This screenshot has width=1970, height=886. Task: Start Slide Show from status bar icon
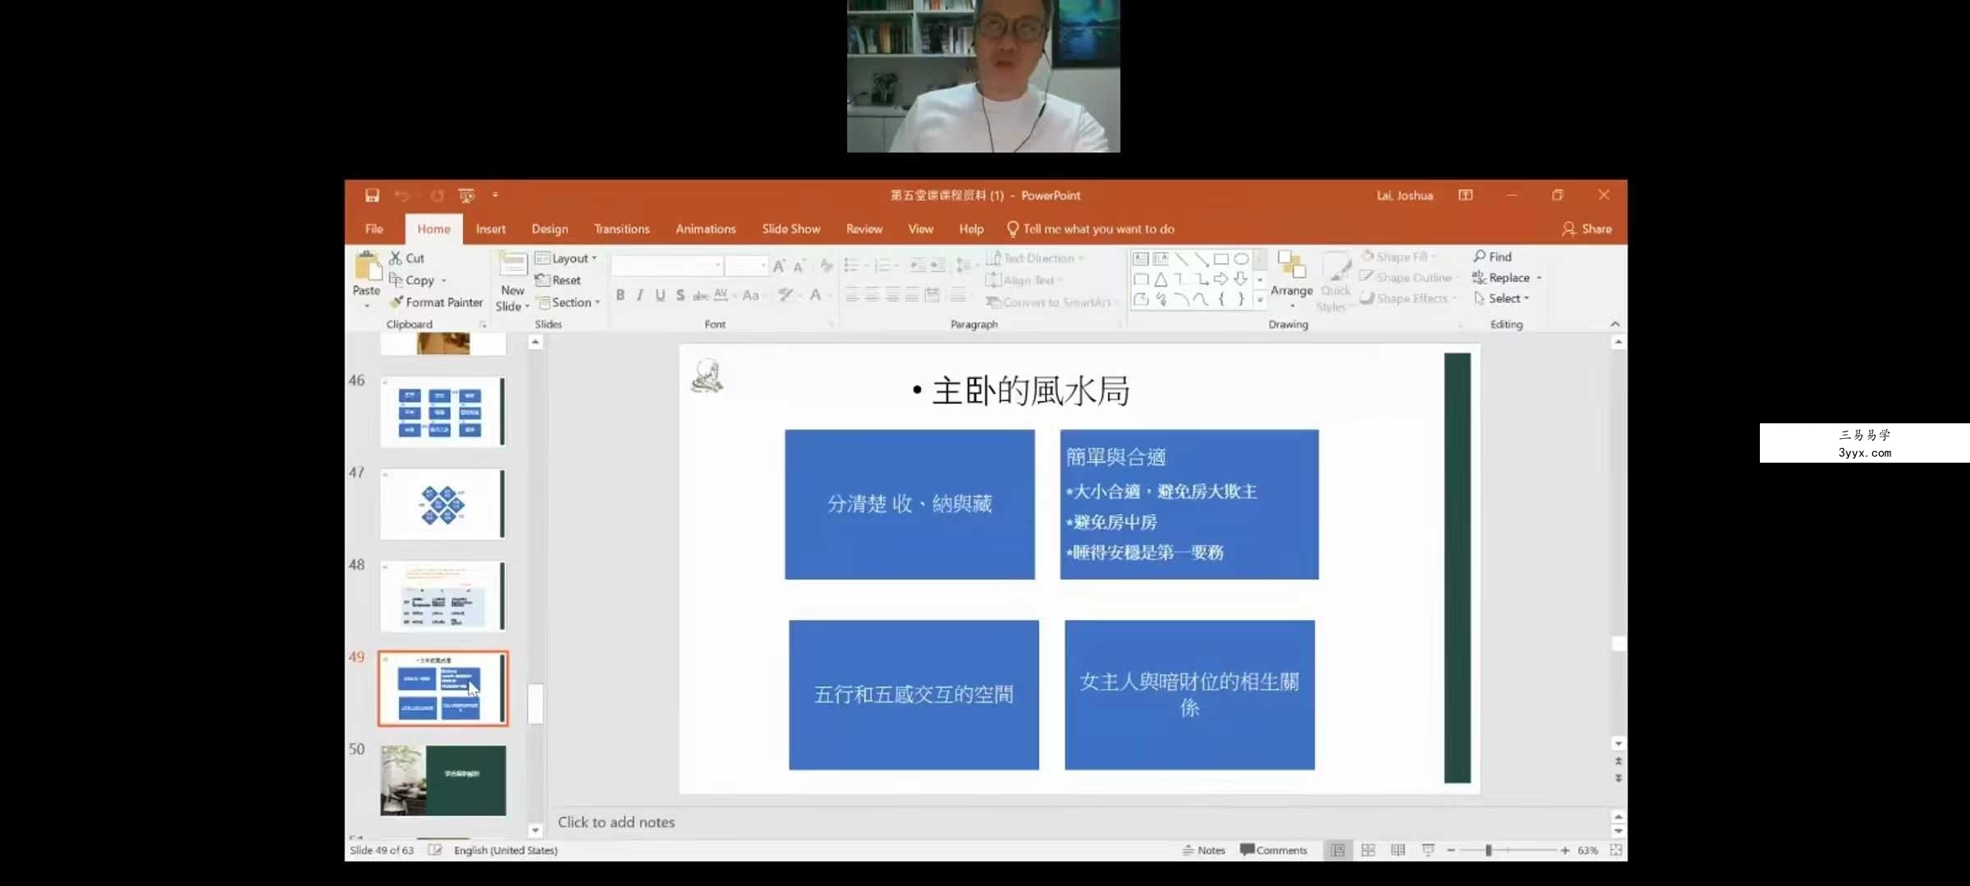click(x=1428, y=850)
